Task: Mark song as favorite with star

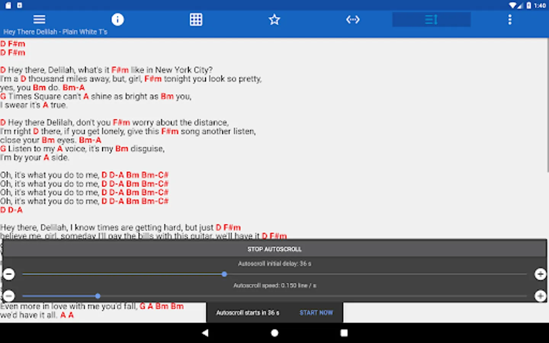Action: click(x=274, y=19)
